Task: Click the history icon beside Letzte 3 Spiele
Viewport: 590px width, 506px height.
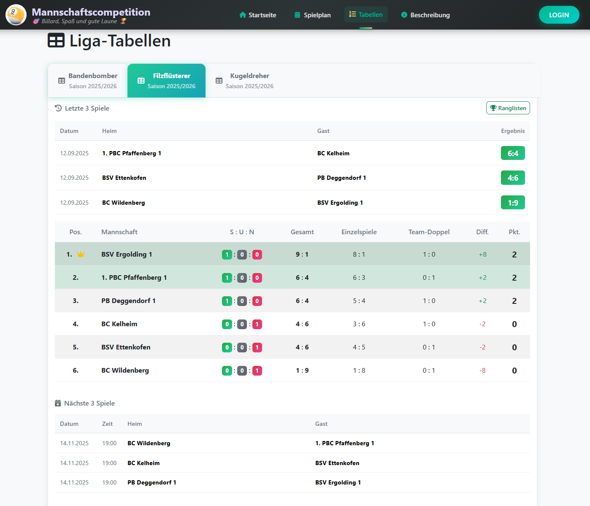Action: tap(58, 108)
